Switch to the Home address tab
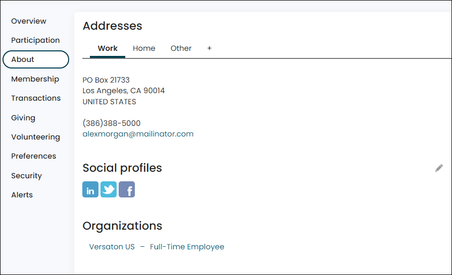 tap(144, 48)
